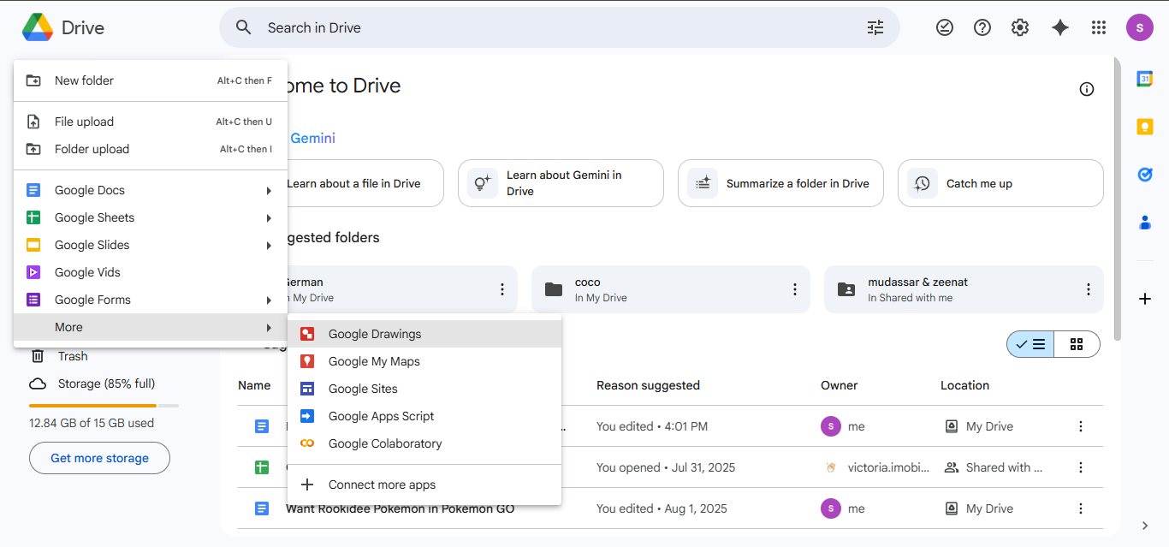This screenshot has width=1169, height=547.
Task: Open the Google apps grid
Action: tap(1099, 27)
